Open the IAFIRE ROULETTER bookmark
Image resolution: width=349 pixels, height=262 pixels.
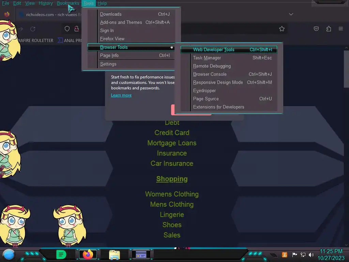pyautogui.click(x=35, y=40)
